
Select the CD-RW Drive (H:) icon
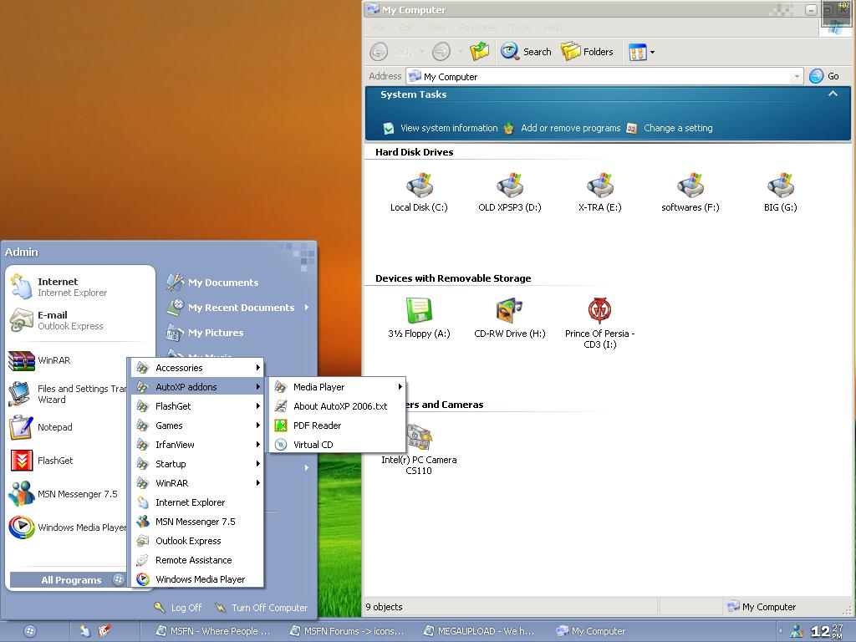click(509, 311)
